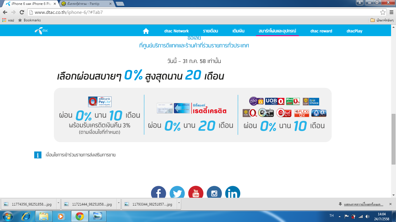Go to the dtac home page icon
This screenshot has width=396, height=222.
(146, 31)
